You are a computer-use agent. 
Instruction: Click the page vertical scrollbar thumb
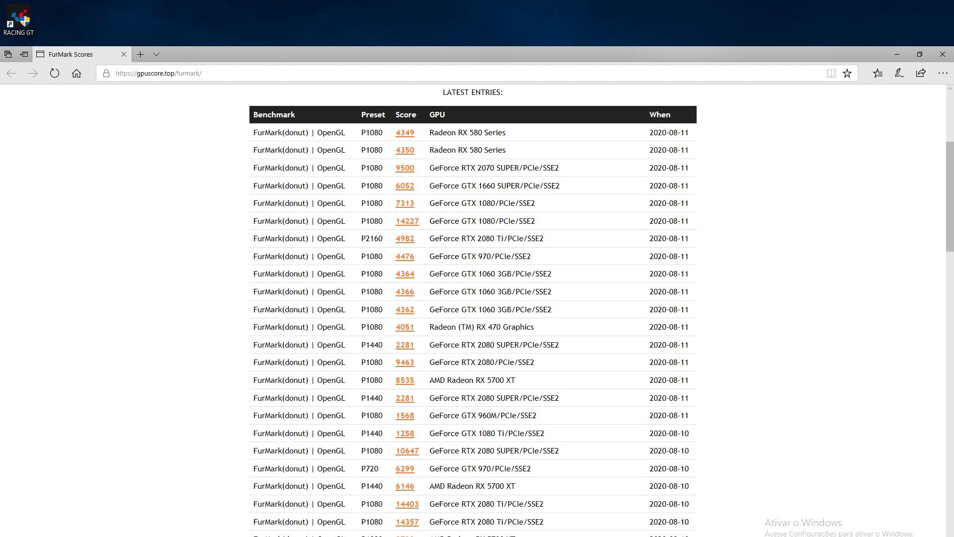coord(950,196)
